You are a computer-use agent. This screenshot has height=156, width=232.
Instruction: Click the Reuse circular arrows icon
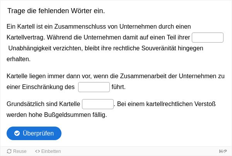(x=9, y=151)
